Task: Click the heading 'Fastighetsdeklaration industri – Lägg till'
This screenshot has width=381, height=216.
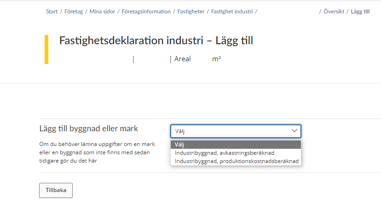Action: [156, 41]
